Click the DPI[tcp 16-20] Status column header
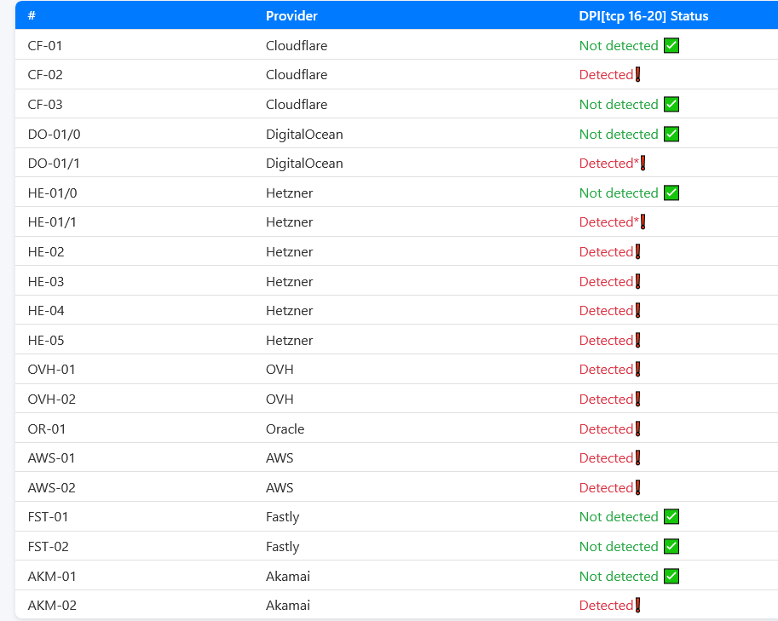778x621 pixels. pyautogui.click(x=643, y=16)
